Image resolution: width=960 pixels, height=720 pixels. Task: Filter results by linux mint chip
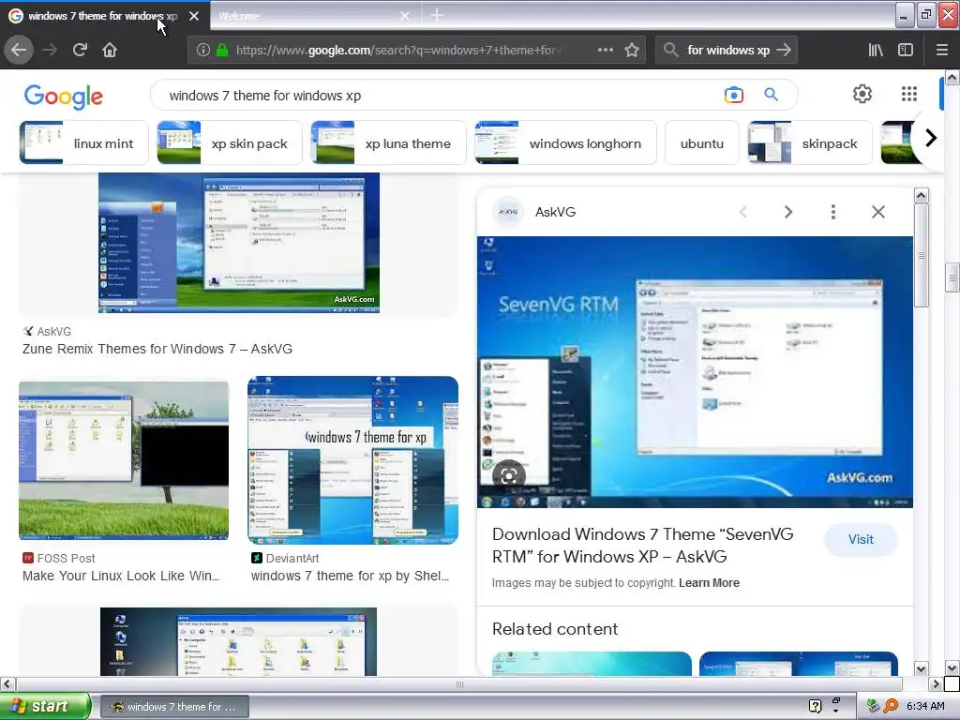(x=83, y=143)
